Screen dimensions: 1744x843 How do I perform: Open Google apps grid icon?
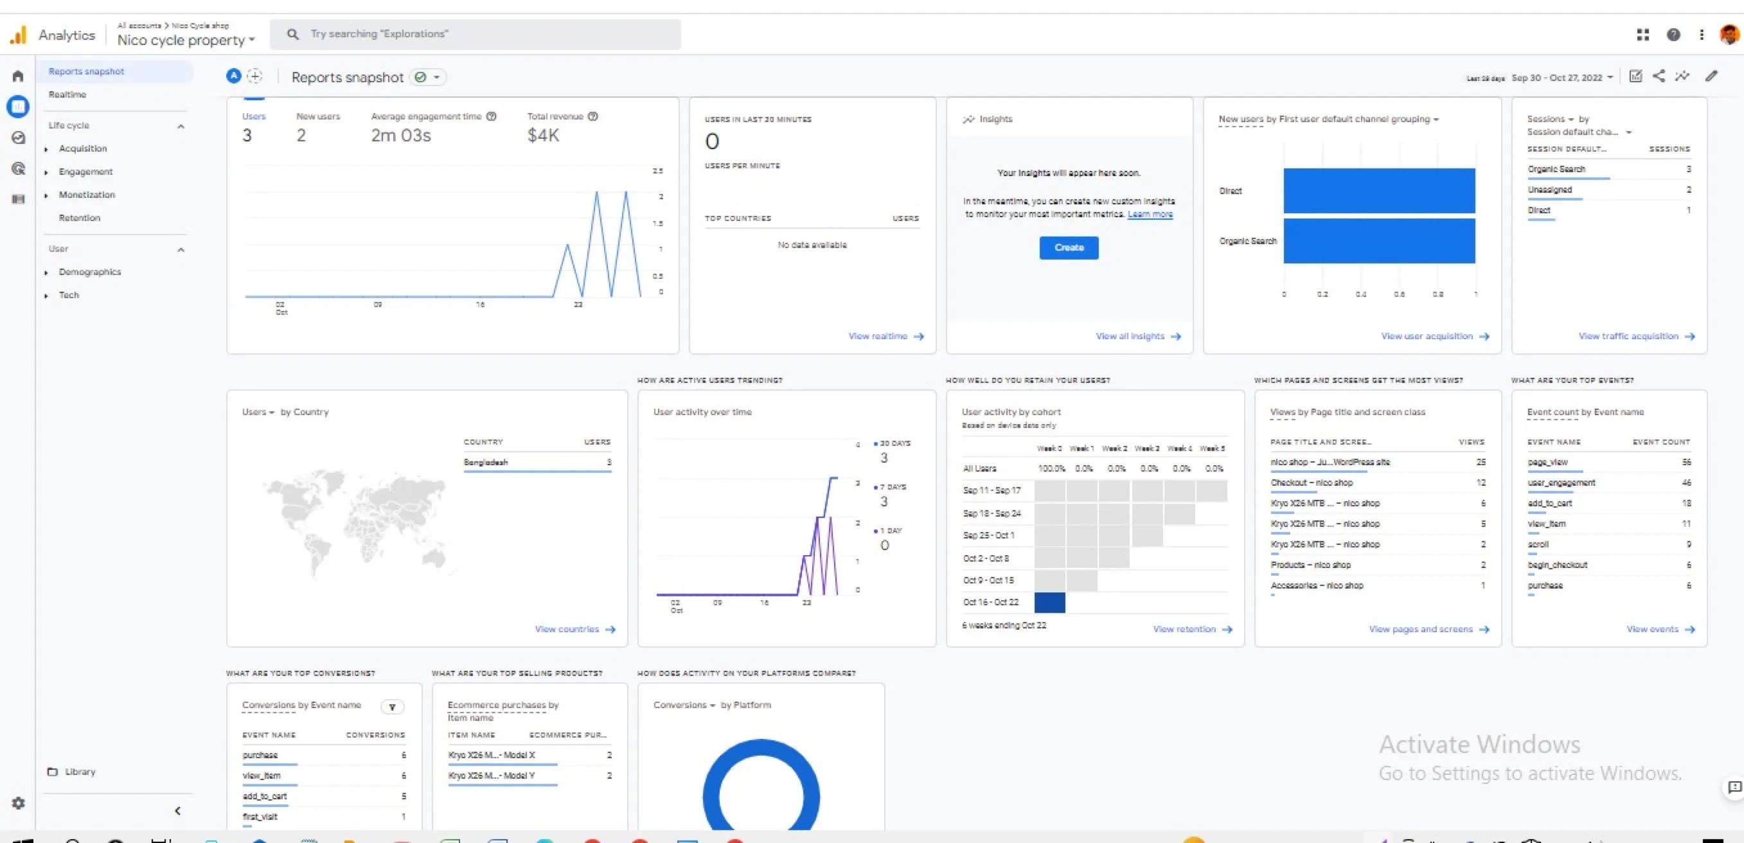pos(1643,35)
